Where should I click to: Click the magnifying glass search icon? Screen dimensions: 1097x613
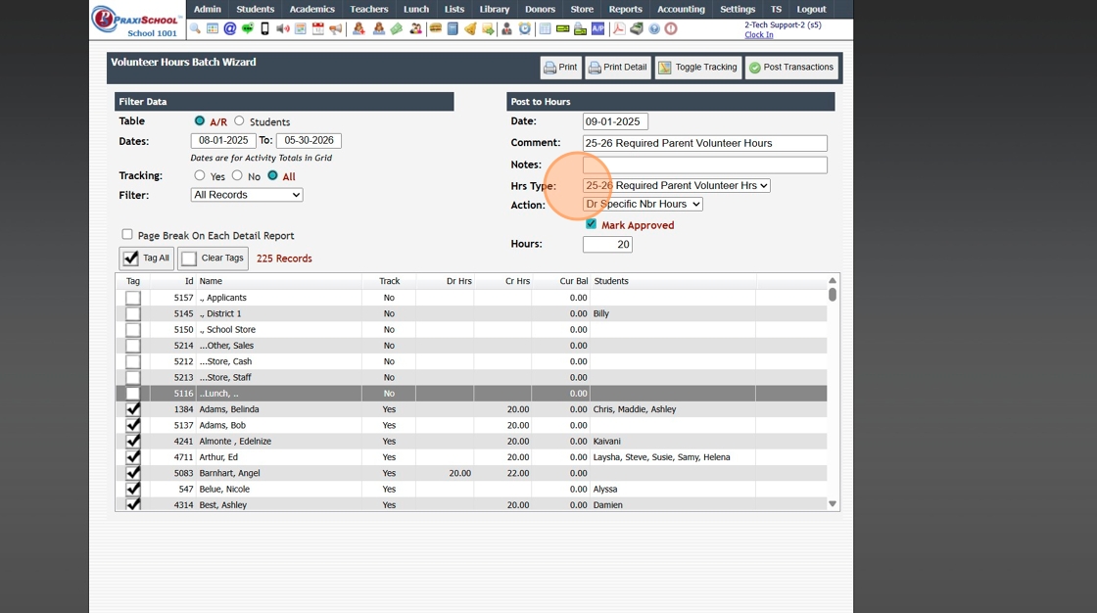195,28
